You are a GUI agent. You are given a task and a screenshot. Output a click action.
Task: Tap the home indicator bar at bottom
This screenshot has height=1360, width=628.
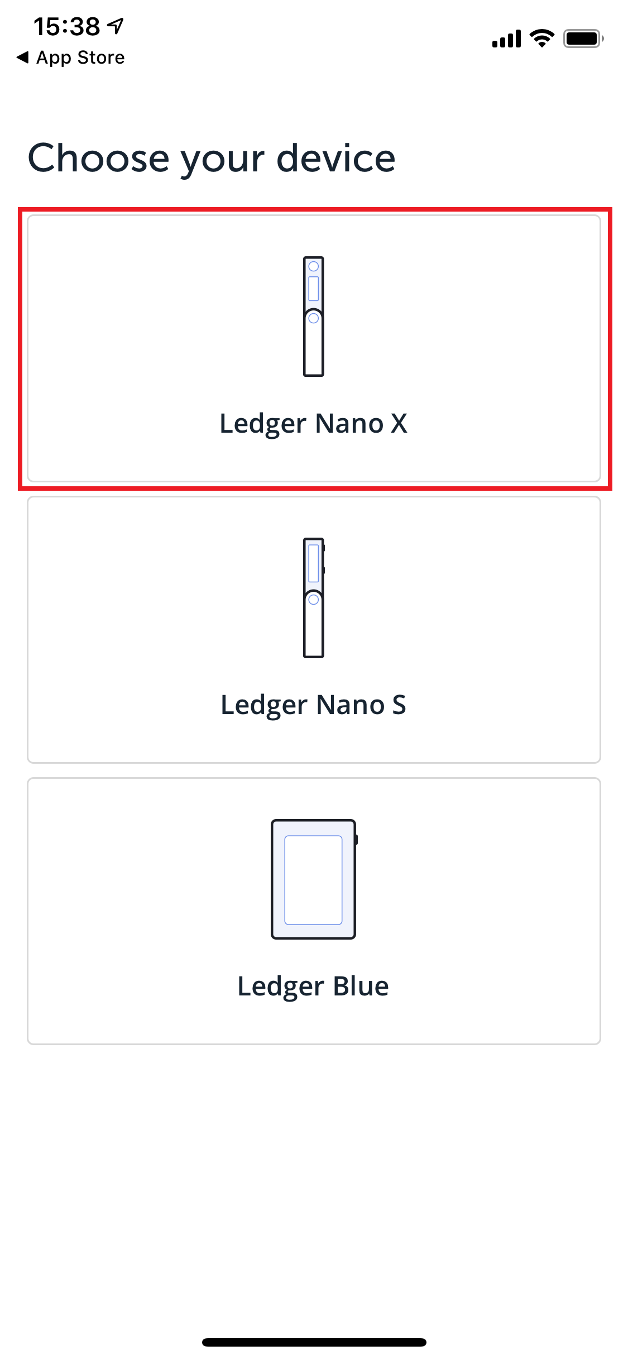(314, 1342)
